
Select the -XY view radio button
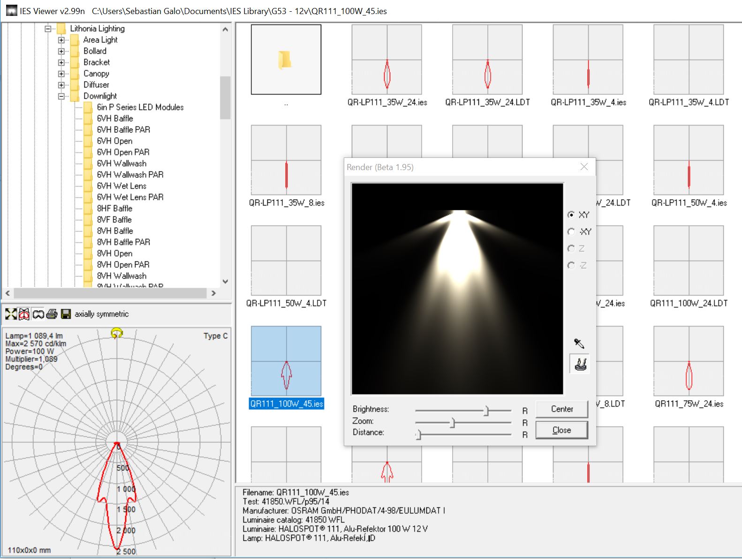[571, 231]
